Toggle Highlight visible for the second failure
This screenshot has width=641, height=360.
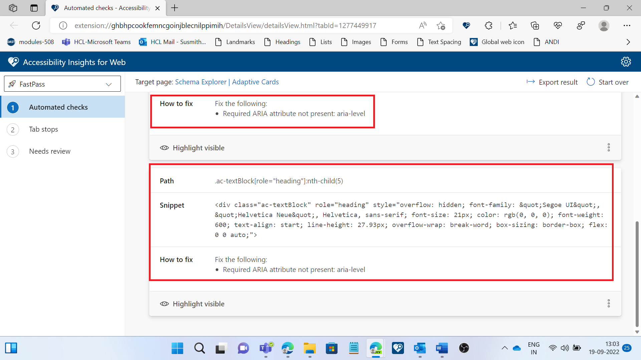(x=192, y=304)
